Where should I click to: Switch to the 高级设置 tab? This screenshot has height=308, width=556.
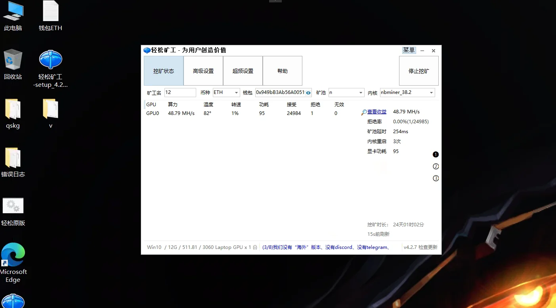tap(203, 71)
